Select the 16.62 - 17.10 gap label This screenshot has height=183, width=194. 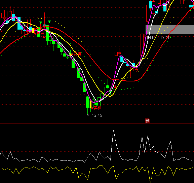(x=158, y=38)
